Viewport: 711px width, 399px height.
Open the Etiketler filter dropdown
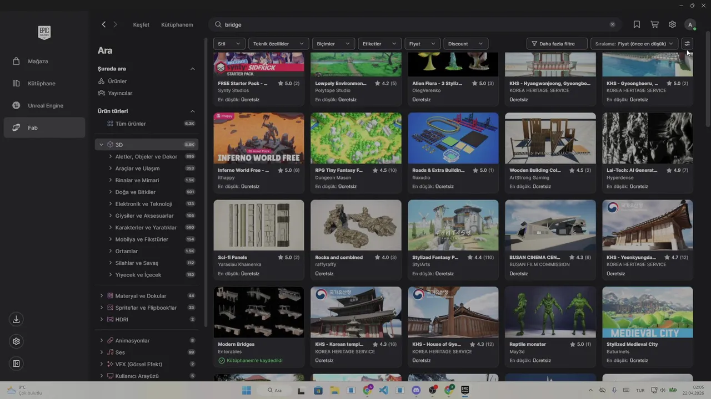tap(379, 44)
